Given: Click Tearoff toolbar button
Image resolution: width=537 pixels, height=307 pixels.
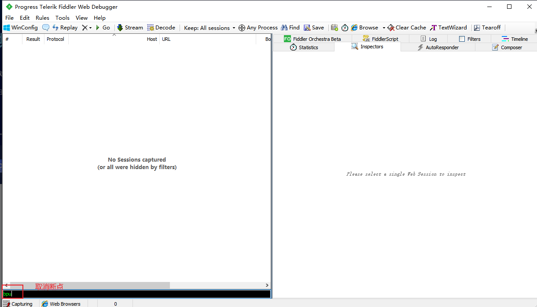Looking at the screenshot, I should [487, 28].
